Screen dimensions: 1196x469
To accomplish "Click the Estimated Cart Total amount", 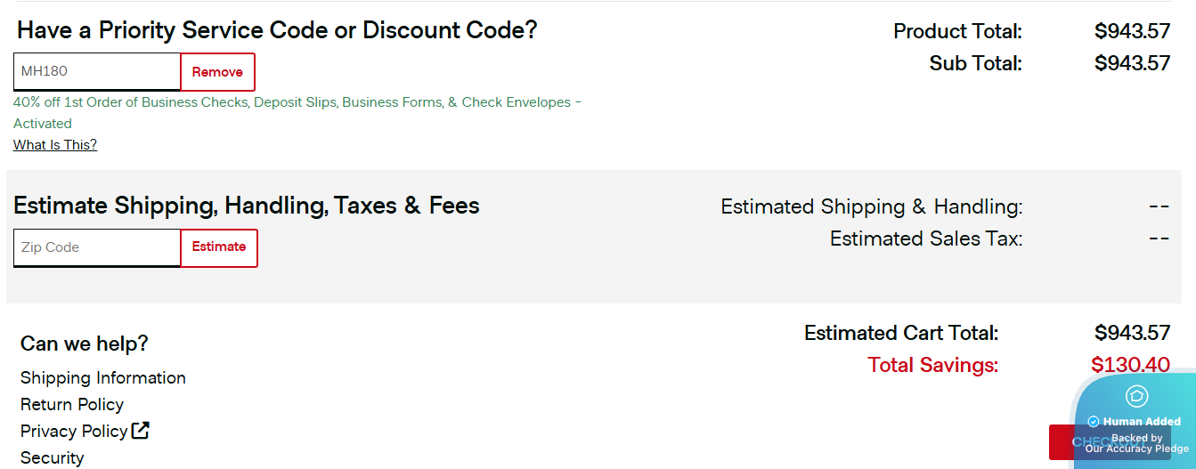I will coord(1132,333).
